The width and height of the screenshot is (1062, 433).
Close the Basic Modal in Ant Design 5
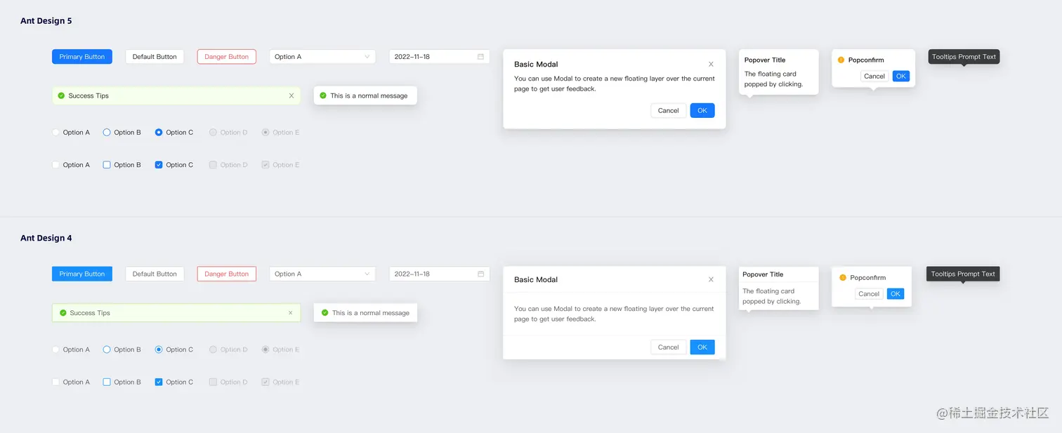point(711,65)
